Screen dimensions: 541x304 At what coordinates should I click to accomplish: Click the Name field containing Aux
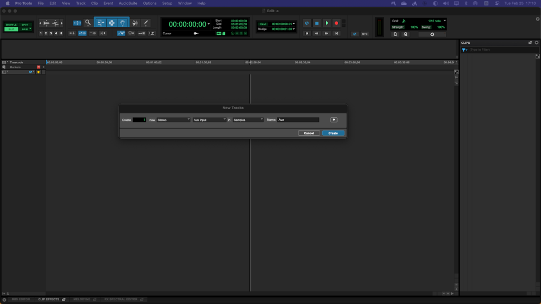coord(298,119)
